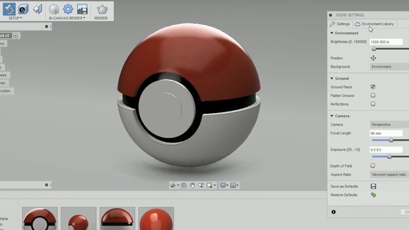Viewport: 409px width, 230px height.
Task: Click the info icon in Scene Settings
Action: click(x=334, y=212)
